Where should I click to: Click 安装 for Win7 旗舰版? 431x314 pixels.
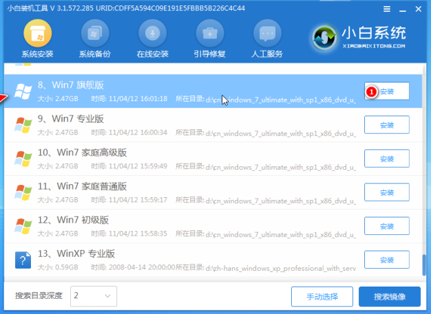(x=386, y=91)
